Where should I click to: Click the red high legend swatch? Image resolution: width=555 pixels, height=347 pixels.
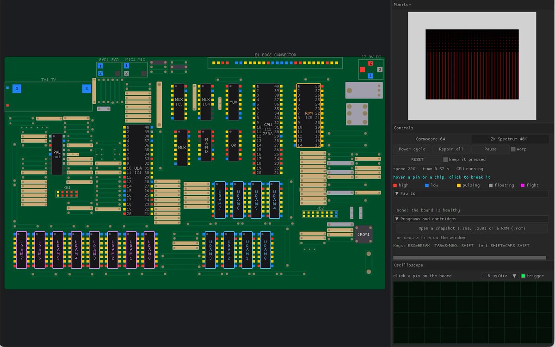[x=395, y=186]
